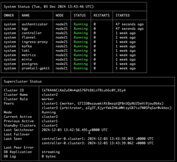Screen dimensions: 177x162
Task: Click the Last Failover label
Action: coord(17,134)
